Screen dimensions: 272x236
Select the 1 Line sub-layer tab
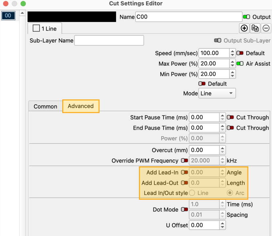pos(45,29)
